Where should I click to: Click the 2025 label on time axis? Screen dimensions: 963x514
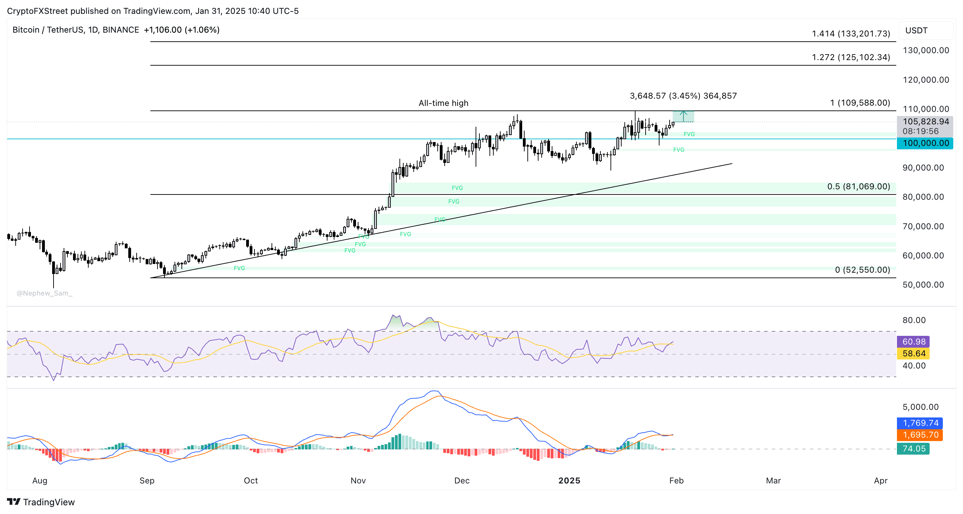point(569,480)
